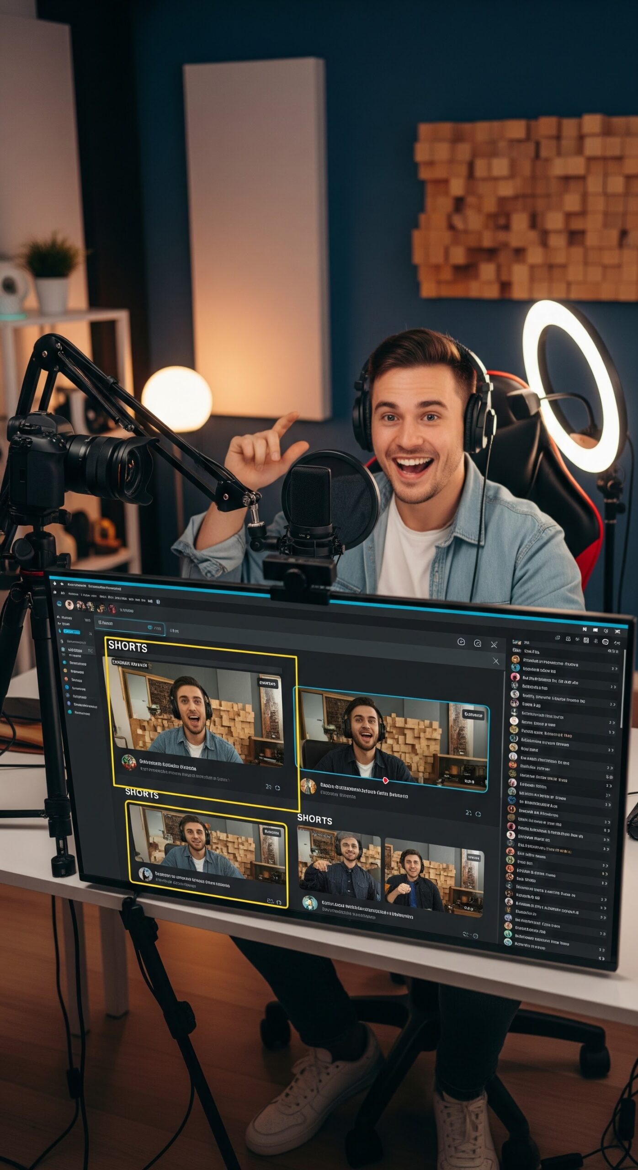Click the SHORTS heading inside the large yellow frame
Image resolution: width=638 pixels, height=1170 pixels.
(128, 647)
